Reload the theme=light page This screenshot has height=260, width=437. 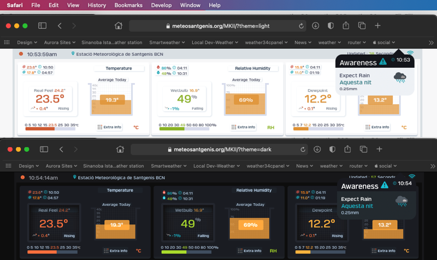302,26
